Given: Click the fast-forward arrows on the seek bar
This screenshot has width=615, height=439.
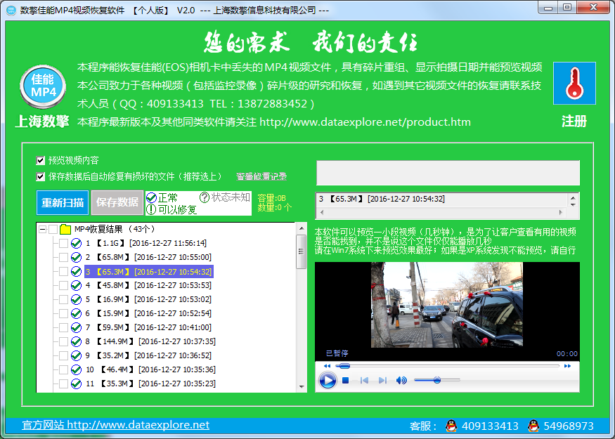Looking at the screenshot, I should [x=567, y=365].
